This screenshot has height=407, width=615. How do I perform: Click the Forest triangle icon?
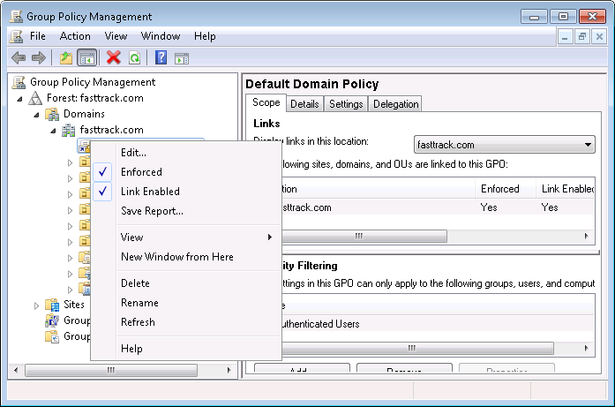[x=35, y=98]
